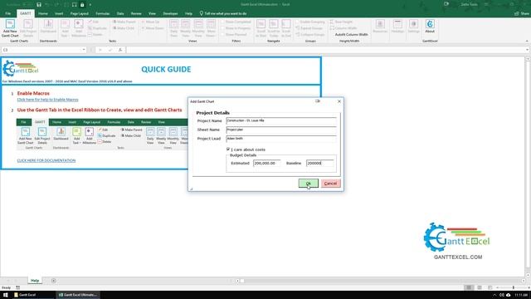Image resolution: width=531 pixels, height=299 pixels.
Task: Open the 'help to Enable Macros' link
Action: (48, 100)
